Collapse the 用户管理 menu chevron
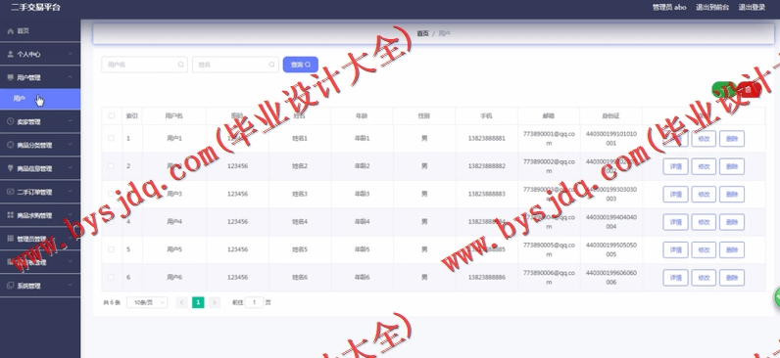 [71, 77]
